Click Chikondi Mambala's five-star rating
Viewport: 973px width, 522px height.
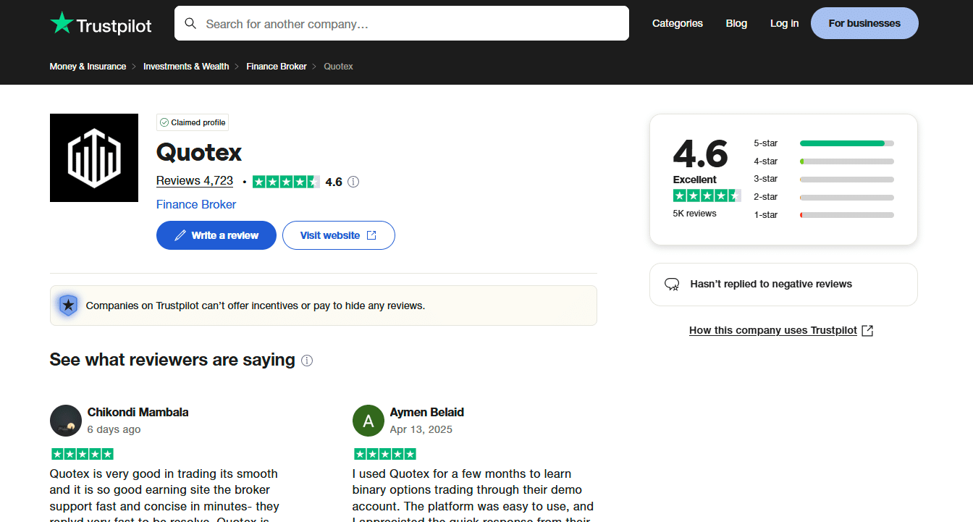pos(83,454)
